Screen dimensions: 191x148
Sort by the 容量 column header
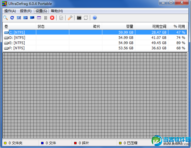coord(119,26)
